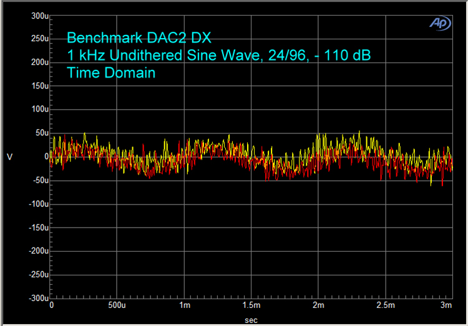
Task: Click the 250u Y-axis tick label
Action: pyautogui.click(x=39, y=39)
